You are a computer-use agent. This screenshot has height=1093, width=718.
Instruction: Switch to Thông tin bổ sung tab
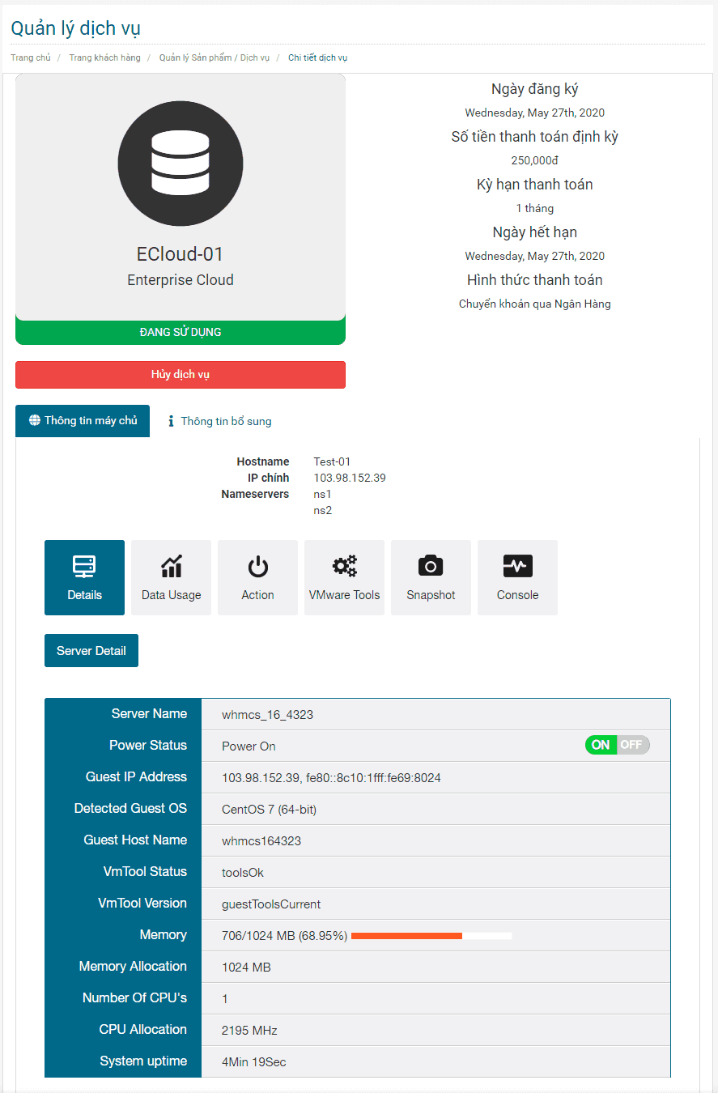click(x=219, y=421)
